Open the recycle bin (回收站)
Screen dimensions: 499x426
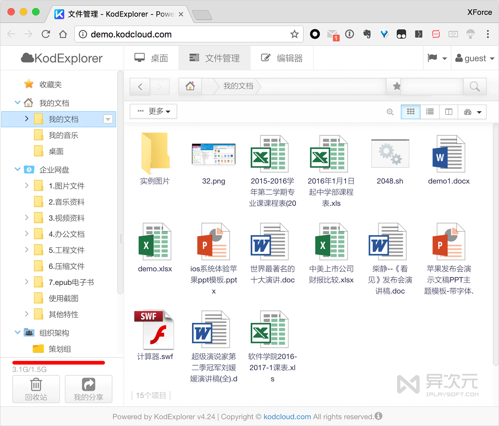click(x=36, y=389)
